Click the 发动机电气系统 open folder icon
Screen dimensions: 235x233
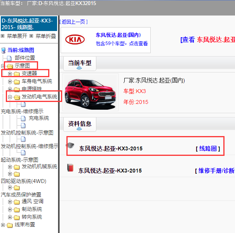tap(17, 97)
